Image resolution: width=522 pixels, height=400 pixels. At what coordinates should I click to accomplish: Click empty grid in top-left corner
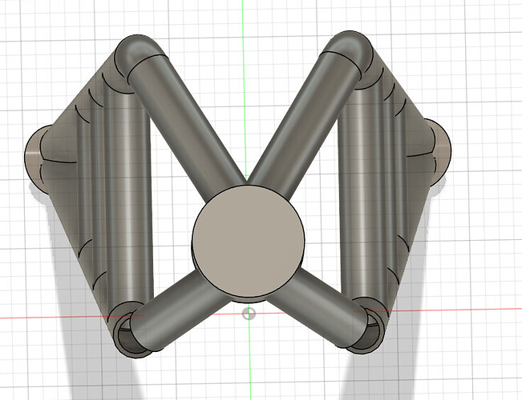click(32, 32)
